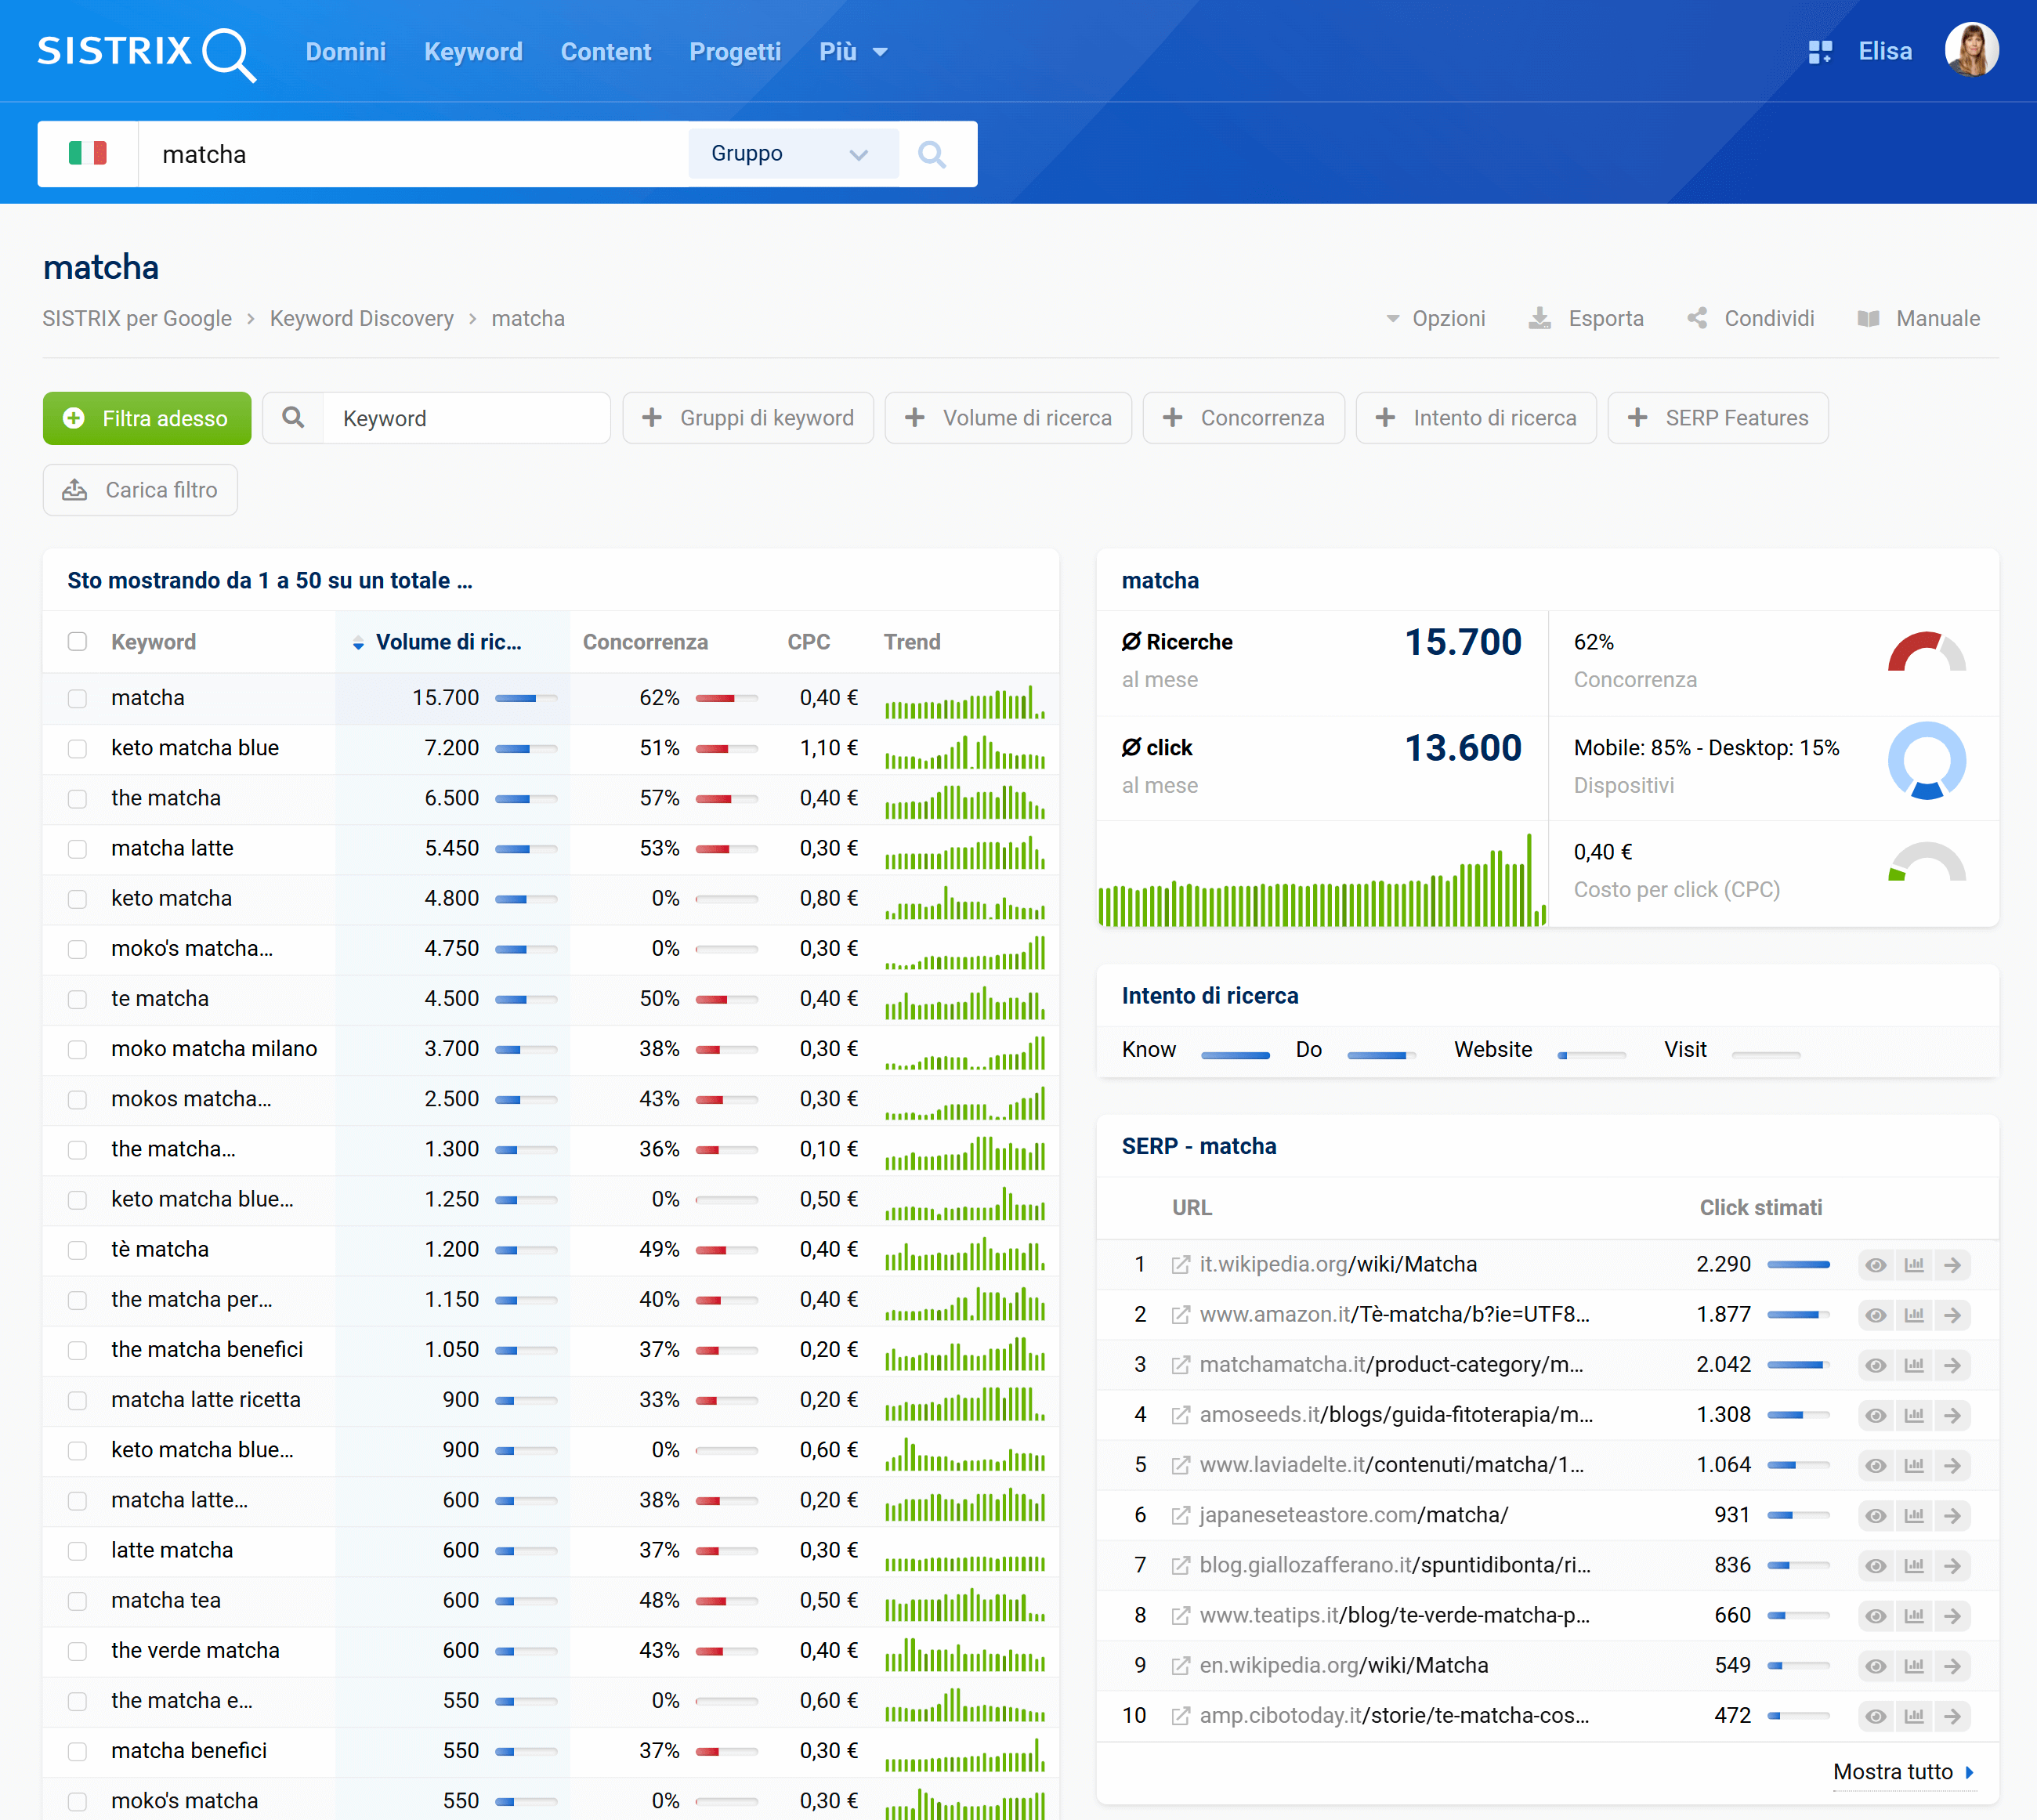Click the arrow icon next to matchamatcha.it result
Screen dimensions: 2037x1820
1954,1364
